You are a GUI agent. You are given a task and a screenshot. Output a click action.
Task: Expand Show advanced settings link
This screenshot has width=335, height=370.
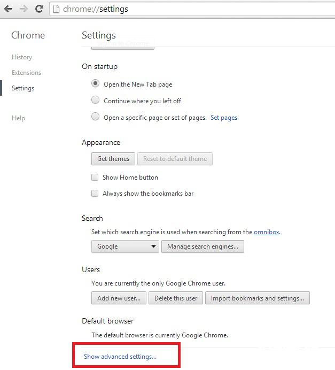[x=120, y=357]
